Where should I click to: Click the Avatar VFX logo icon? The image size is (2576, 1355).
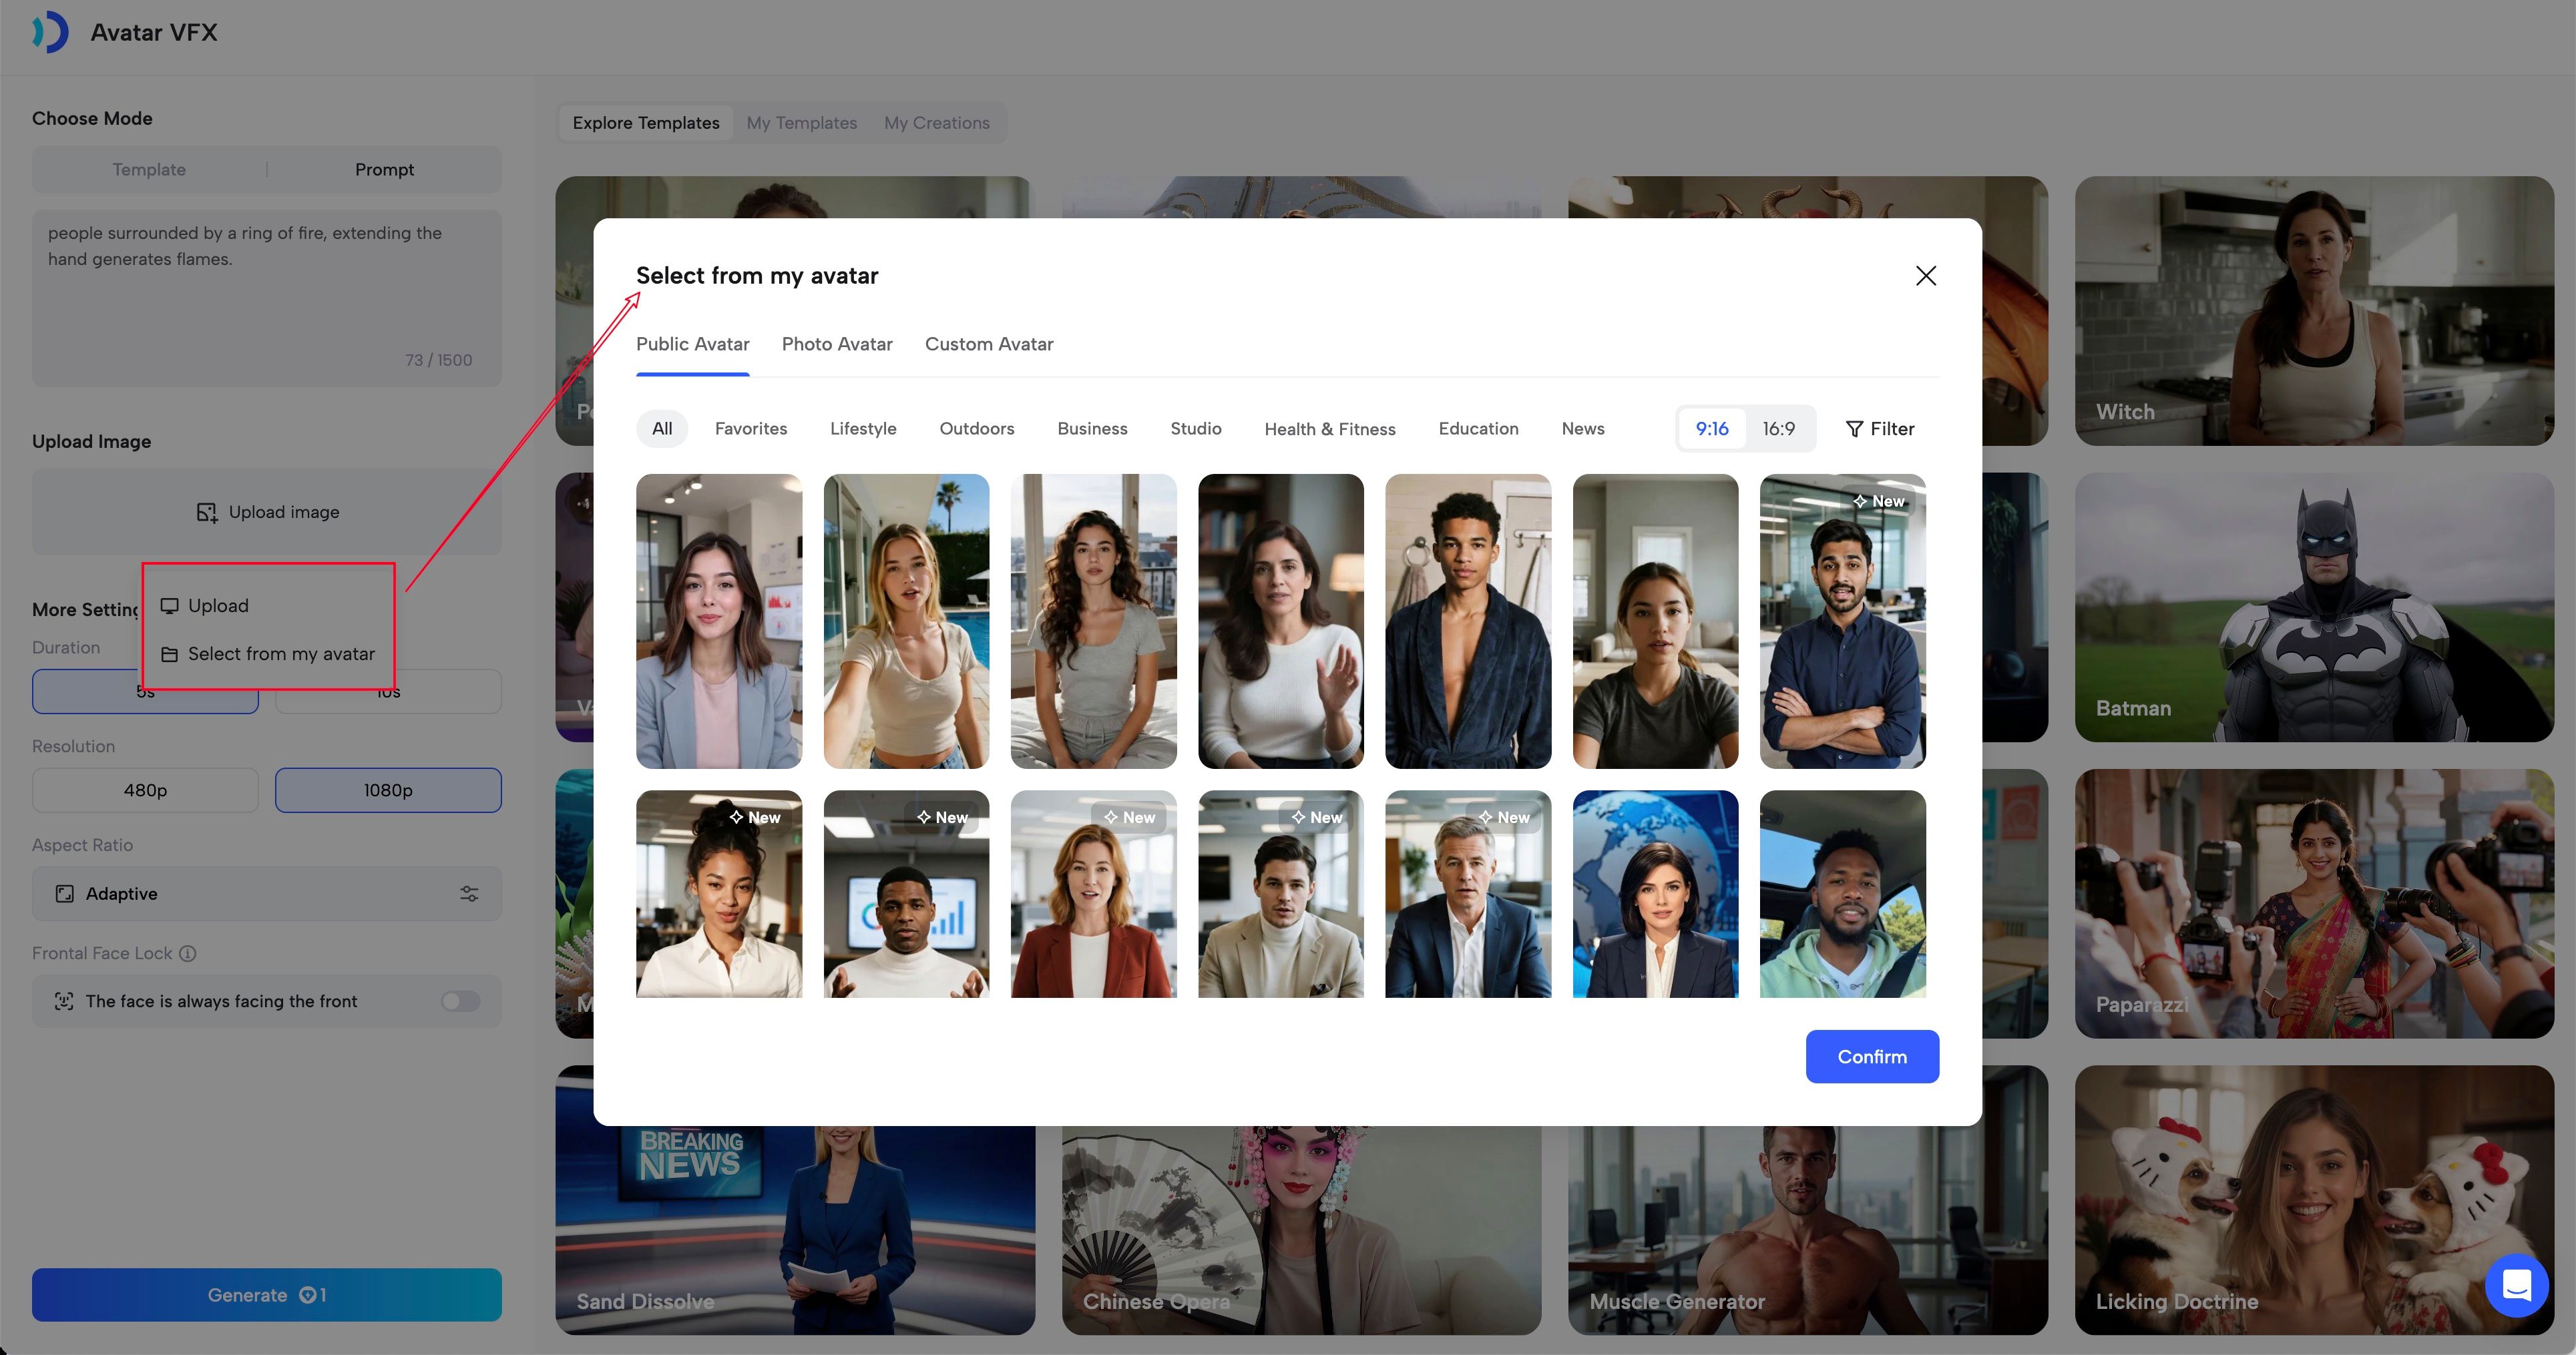[50, 32]
